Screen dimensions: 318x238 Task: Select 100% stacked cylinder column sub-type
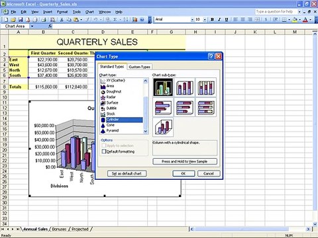coord(206,87)
